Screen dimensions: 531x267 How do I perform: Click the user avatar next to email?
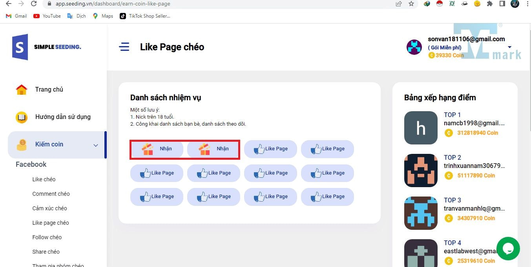pyautogui.click(x=414, y=47)
